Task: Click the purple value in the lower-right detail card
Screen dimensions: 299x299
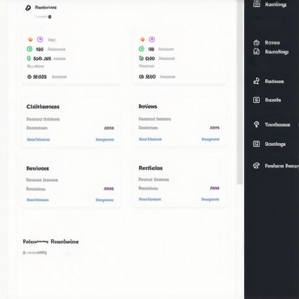Action: [215, 188]
